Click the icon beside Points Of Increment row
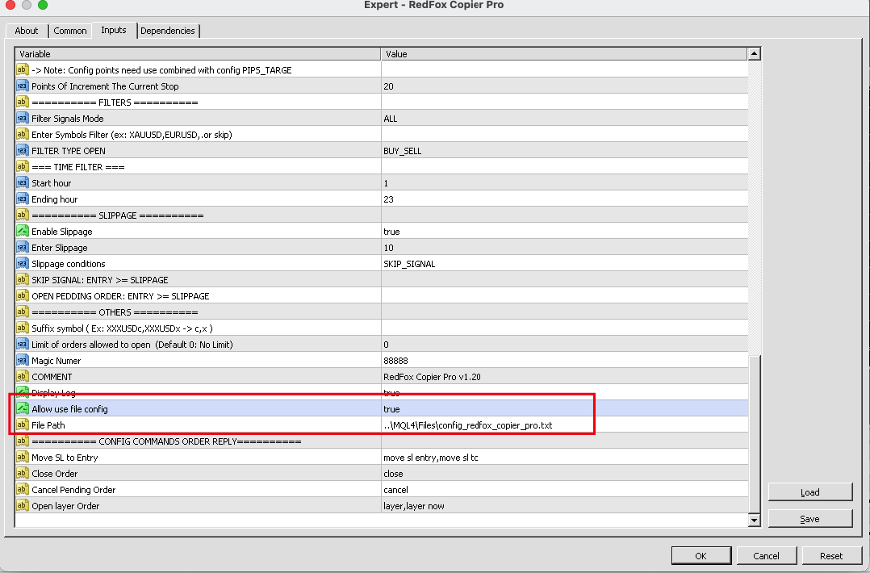This screenshot has width=870, height=573. click(x=23, y=86)
